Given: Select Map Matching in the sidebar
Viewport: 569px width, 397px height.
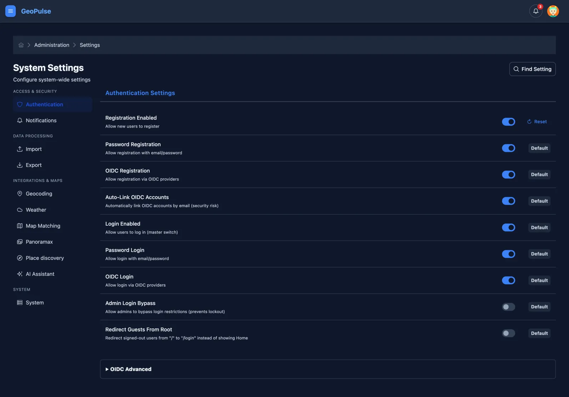Looking at the screenshot, I should click(53, 226).
